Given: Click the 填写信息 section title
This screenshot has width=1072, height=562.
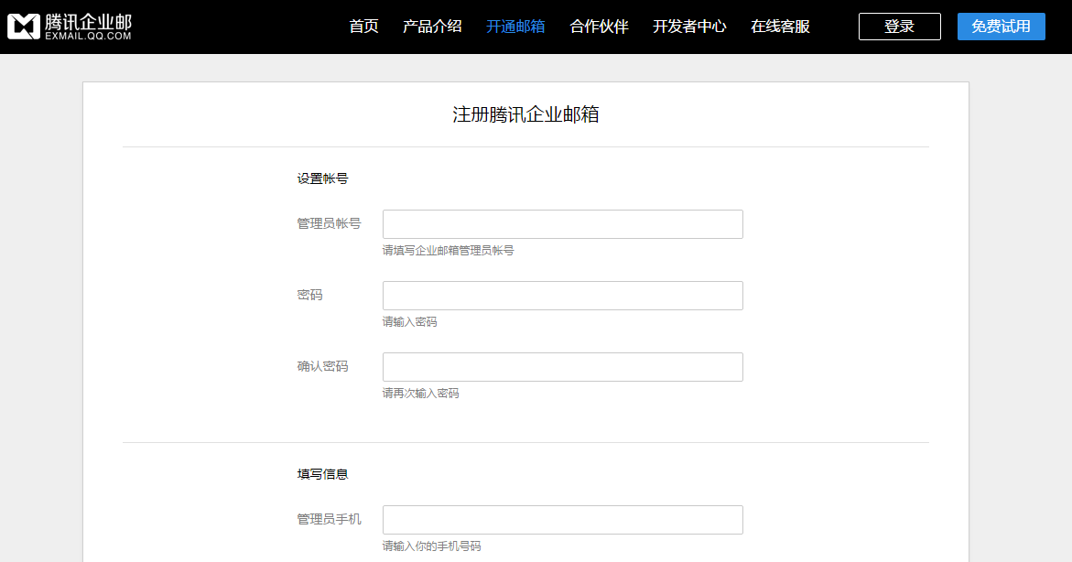Looking at the screenshot, I should point(322,474).
